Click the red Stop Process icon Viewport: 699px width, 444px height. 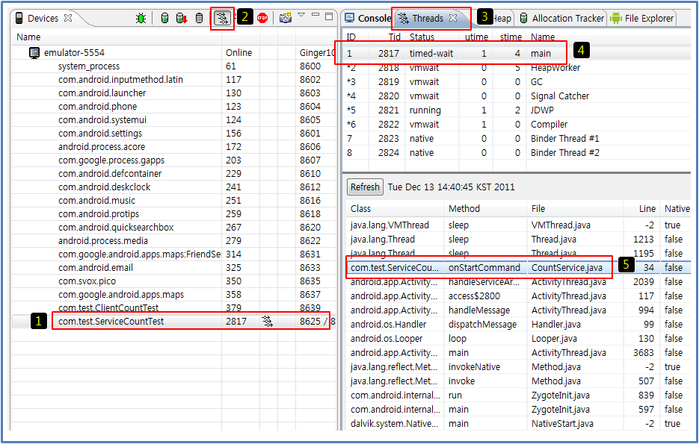(262, 18)
